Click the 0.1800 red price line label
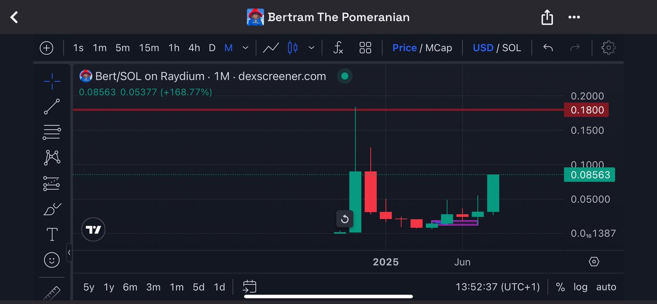Image resolution: width=657 pixels, height=304 pixels. tap(587, 110)
